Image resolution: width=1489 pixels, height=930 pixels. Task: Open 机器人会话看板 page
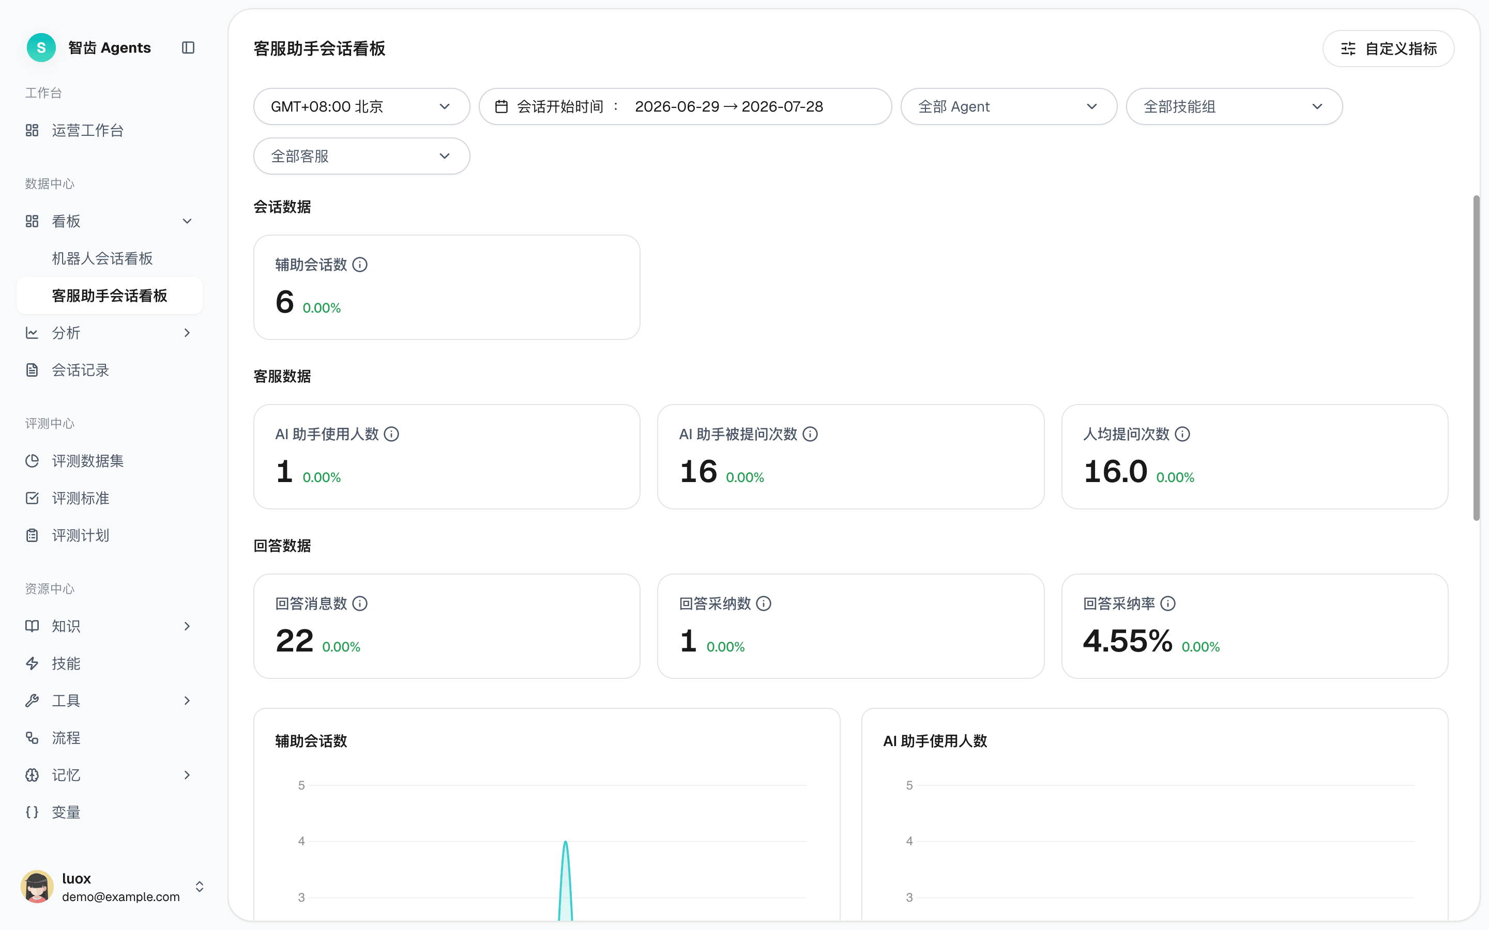tap(110, 258)
